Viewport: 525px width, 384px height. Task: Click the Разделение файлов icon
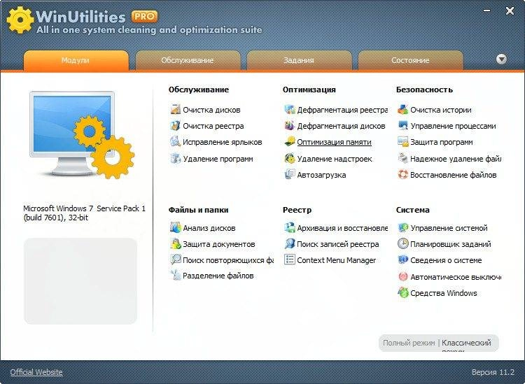coord(175,276)
